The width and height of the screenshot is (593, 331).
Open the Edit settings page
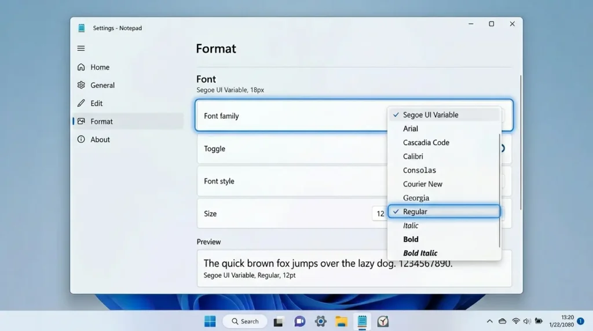coord(128,104)
